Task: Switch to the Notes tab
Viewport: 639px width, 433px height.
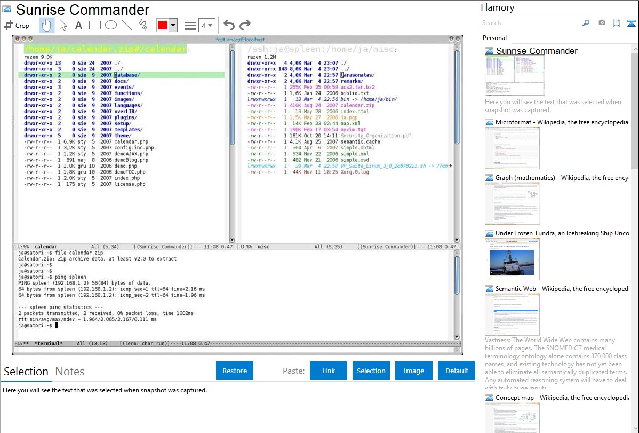Action: pyautogui.click(x=70, y=372)
